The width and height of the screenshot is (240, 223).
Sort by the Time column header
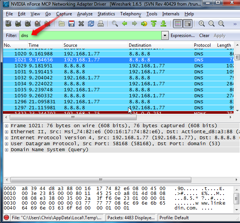[x=45, y=45]
